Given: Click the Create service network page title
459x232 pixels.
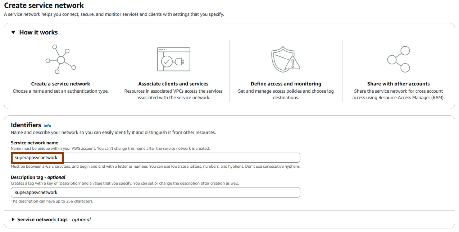Looking at the screenshot, I should click(x=44, y=5).
